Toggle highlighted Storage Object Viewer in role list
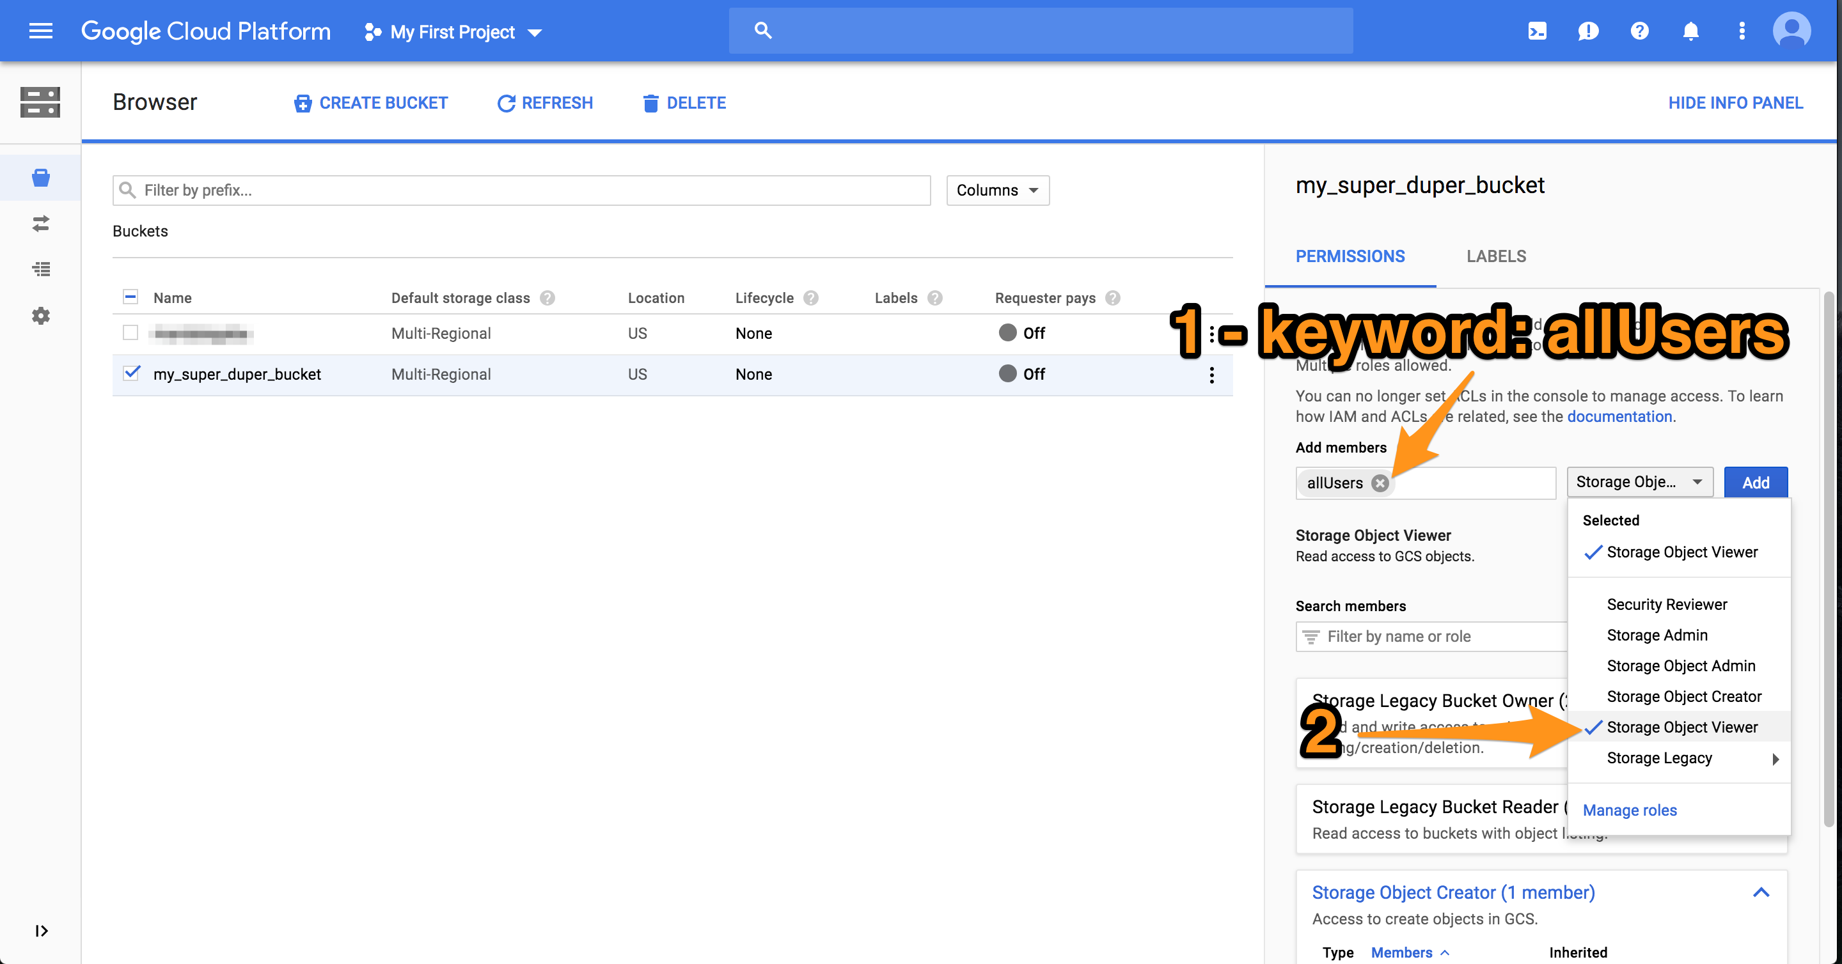 click(x=1678, y=727)
